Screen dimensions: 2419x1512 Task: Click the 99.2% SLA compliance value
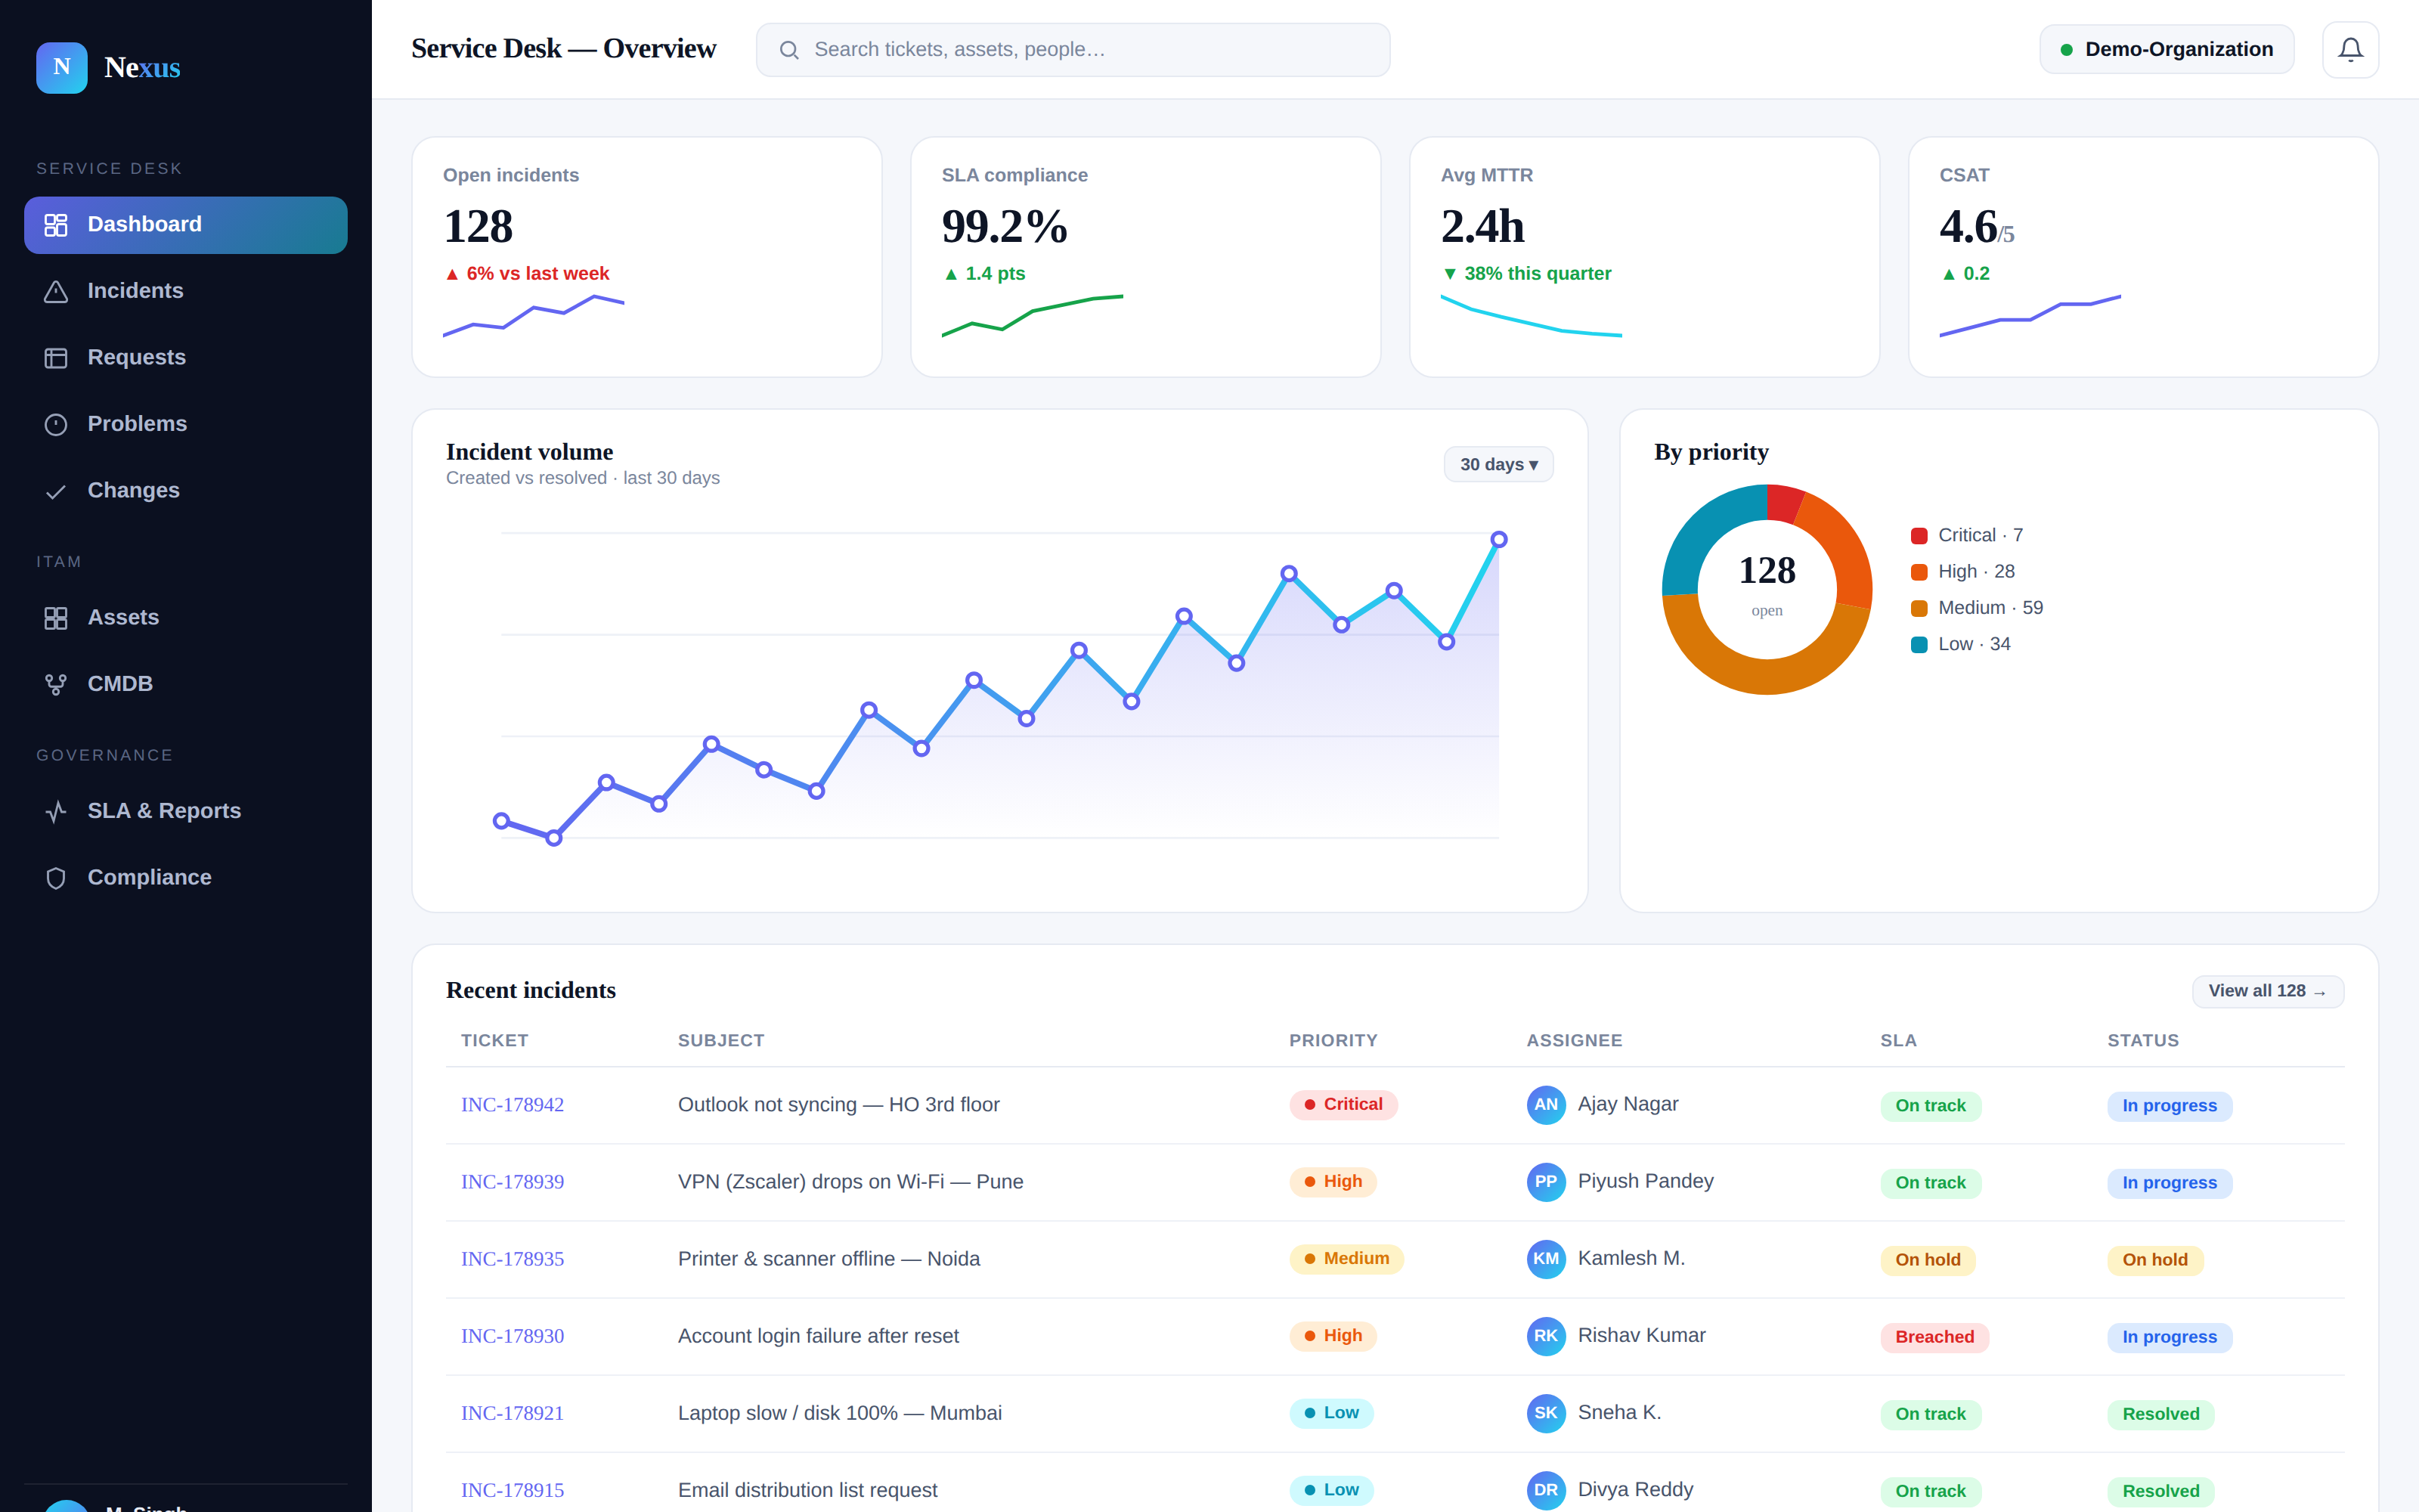[1004, 226]
